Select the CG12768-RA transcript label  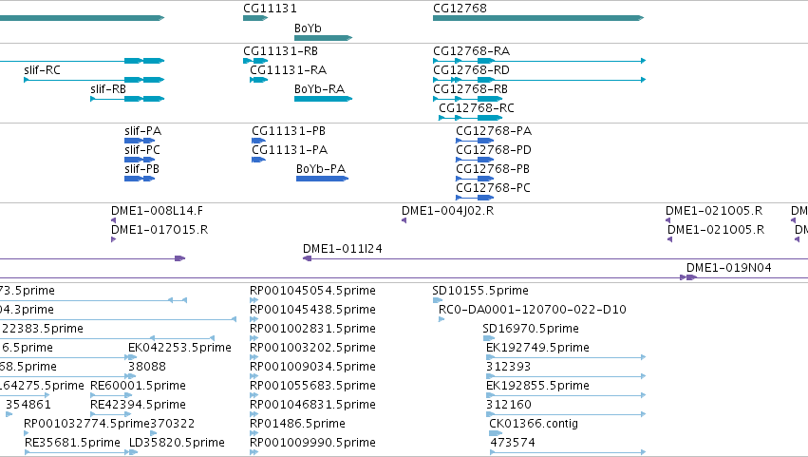point(471,51)
